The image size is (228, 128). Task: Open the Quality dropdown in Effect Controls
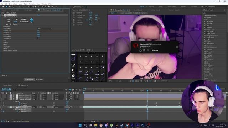click(45, 28)
